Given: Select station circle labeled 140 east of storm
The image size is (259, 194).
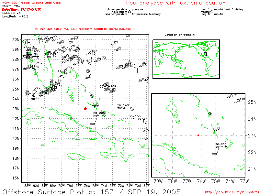Looking at the screenshot, I should point(122,107).
